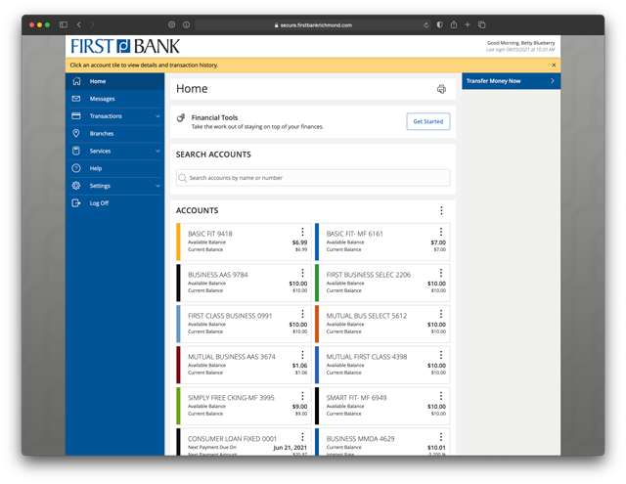Open the BUSINESS AAS 9784 account tile
Screen dimensions: 626x484
pyautogui.click(x=235, y=282)
